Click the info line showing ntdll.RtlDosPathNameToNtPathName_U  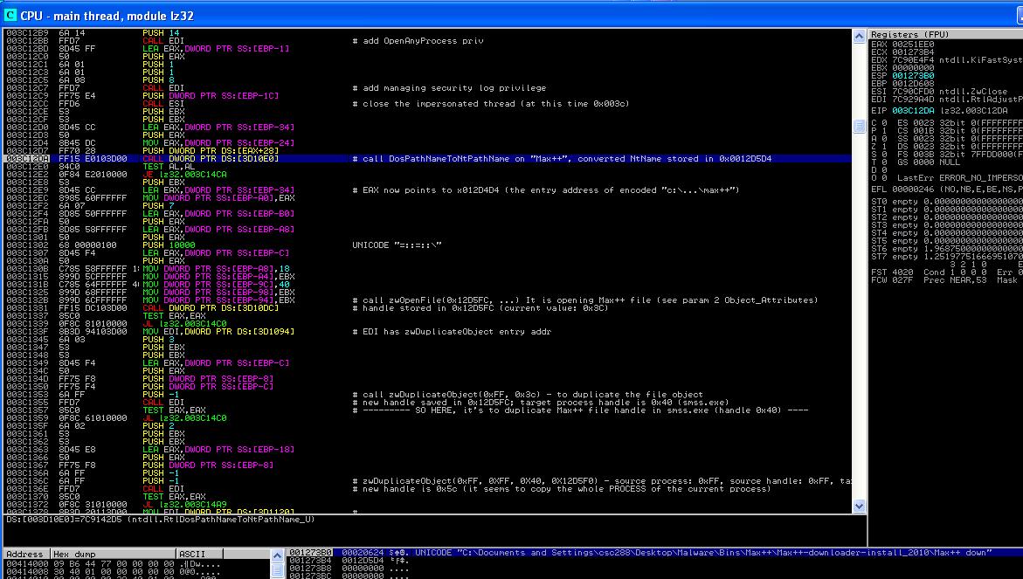click(161, 520)
